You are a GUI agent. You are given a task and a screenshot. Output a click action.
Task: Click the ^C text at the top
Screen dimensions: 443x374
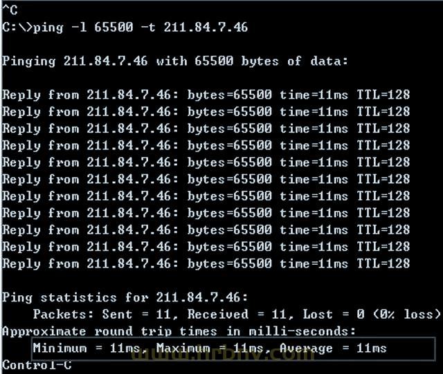(x=10, y=10)
